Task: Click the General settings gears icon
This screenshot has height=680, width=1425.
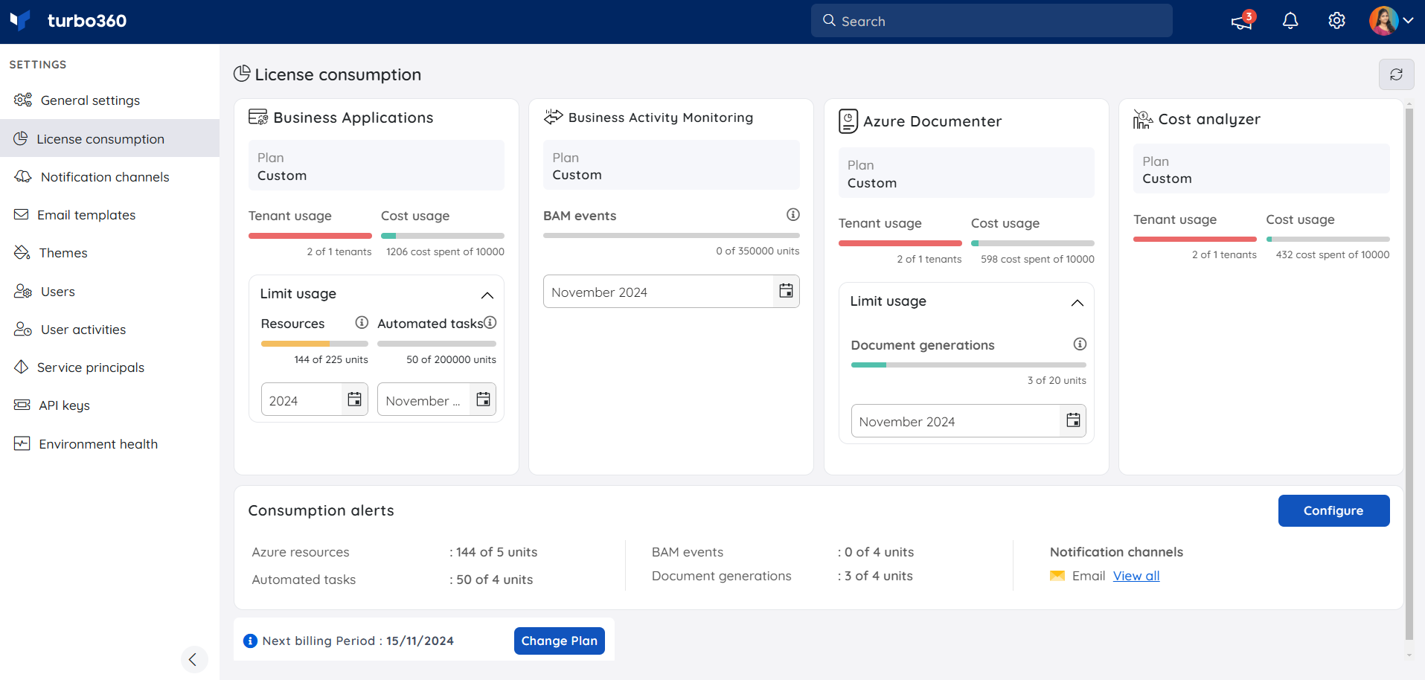Action: pyautogui.click(x=23, y=100)
